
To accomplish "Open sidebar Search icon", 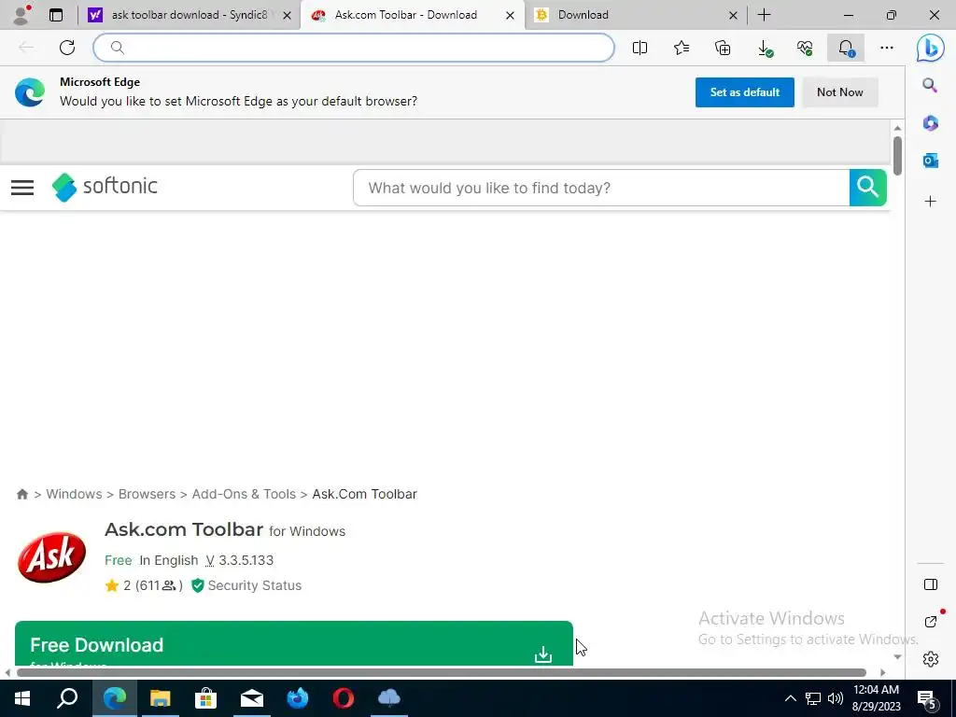I will [930, 85].
